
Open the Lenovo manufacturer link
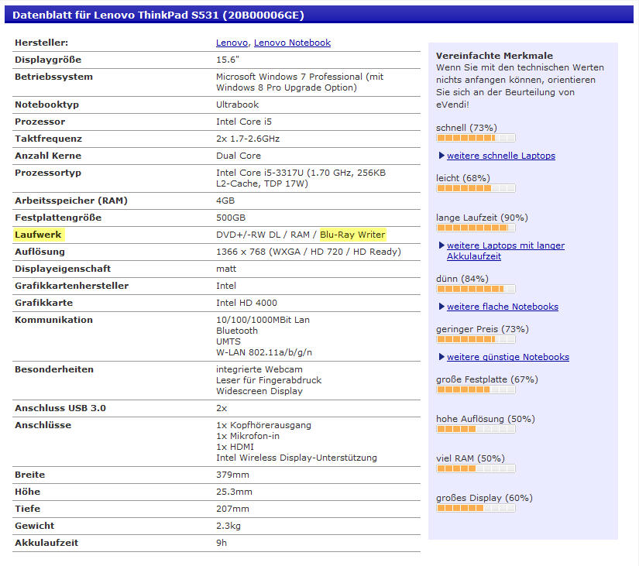[x=232, y=43]
